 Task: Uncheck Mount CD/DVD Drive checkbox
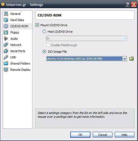[37, 25]
